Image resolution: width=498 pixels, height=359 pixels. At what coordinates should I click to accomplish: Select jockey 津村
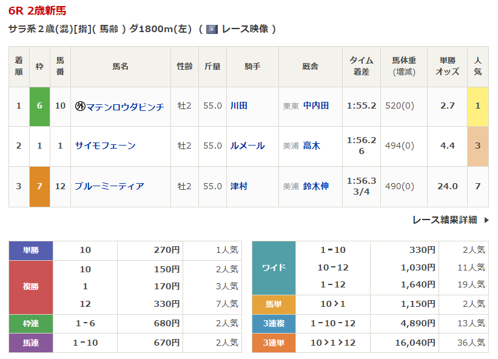coord(238,186)
